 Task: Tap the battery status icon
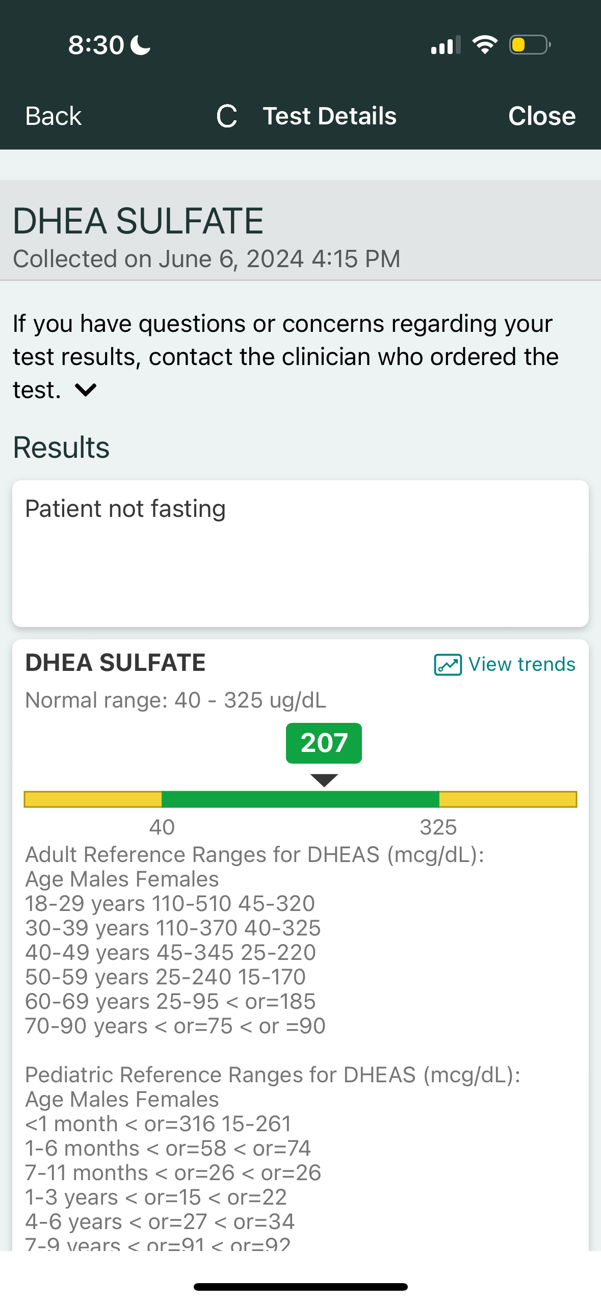click(530, 45)
